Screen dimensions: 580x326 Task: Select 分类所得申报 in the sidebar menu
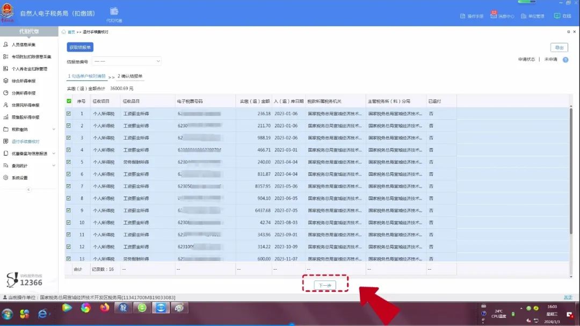click(x=24, y=93)
